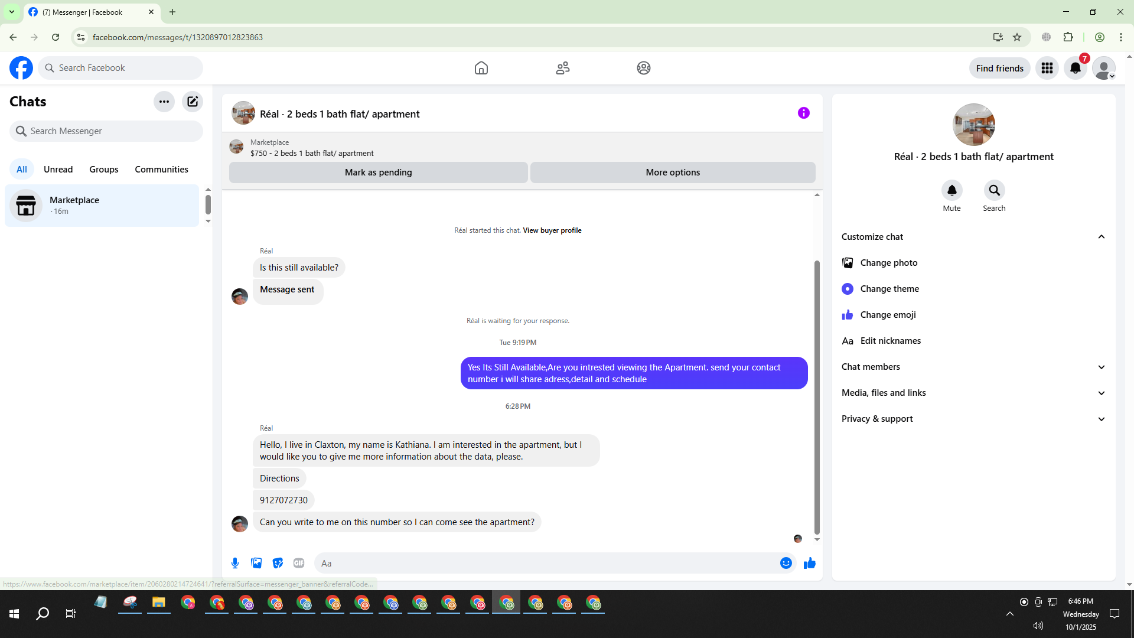Image resolution: width=1134 pixels, height=638 pixels.
Task: Click the listing thumbnail in chat header
Action: click(243, 113)
